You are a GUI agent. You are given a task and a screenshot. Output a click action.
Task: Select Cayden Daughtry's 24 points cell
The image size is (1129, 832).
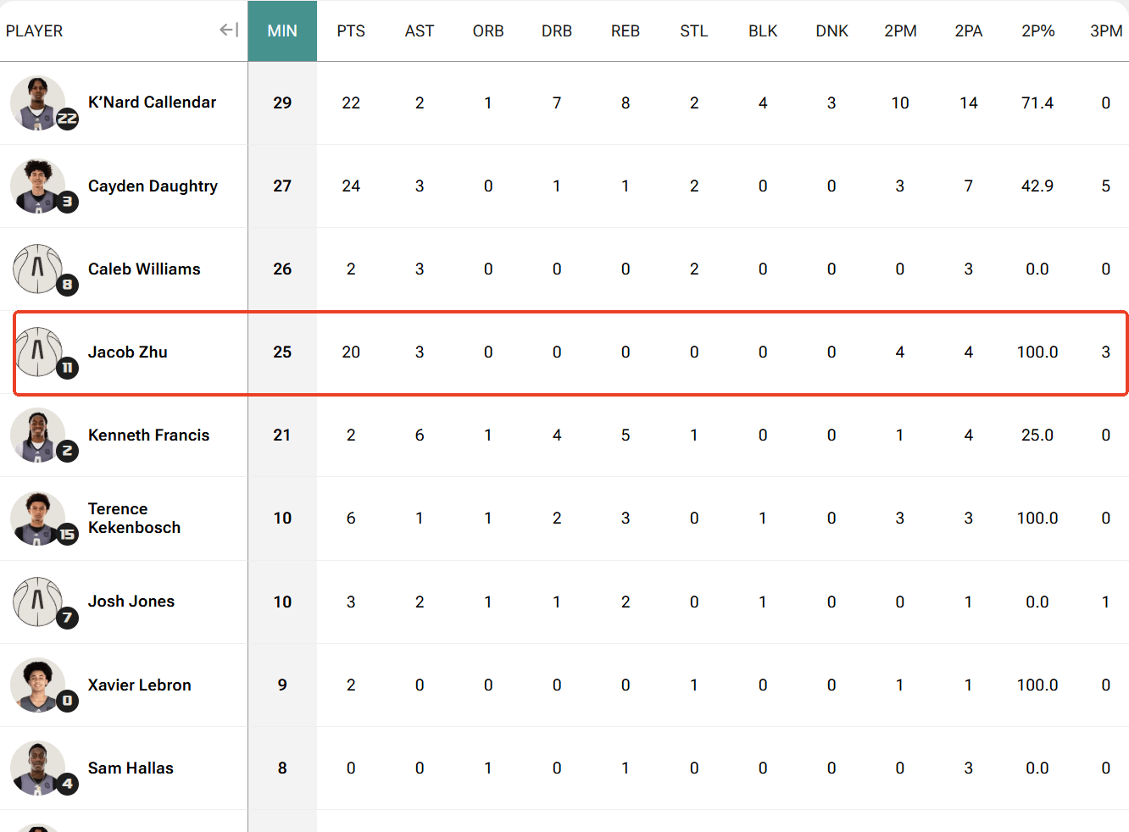tap(351, 186)
